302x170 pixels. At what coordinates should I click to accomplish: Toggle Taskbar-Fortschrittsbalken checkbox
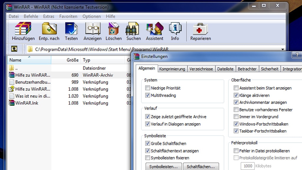pos(236,131)
